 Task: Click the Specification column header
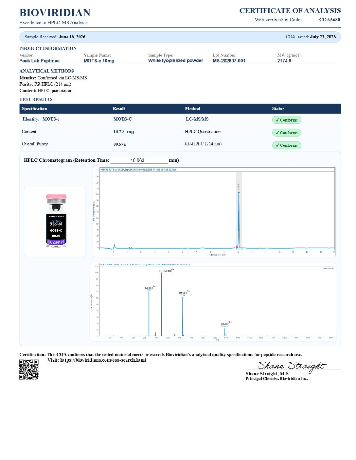click(x=34, y=109)
